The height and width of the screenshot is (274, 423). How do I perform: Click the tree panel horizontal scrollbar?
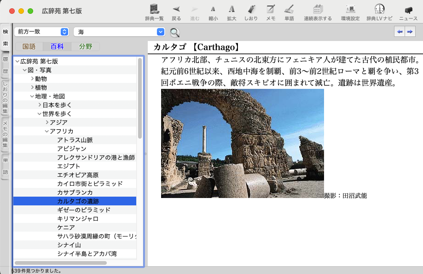tap(61, 263)
